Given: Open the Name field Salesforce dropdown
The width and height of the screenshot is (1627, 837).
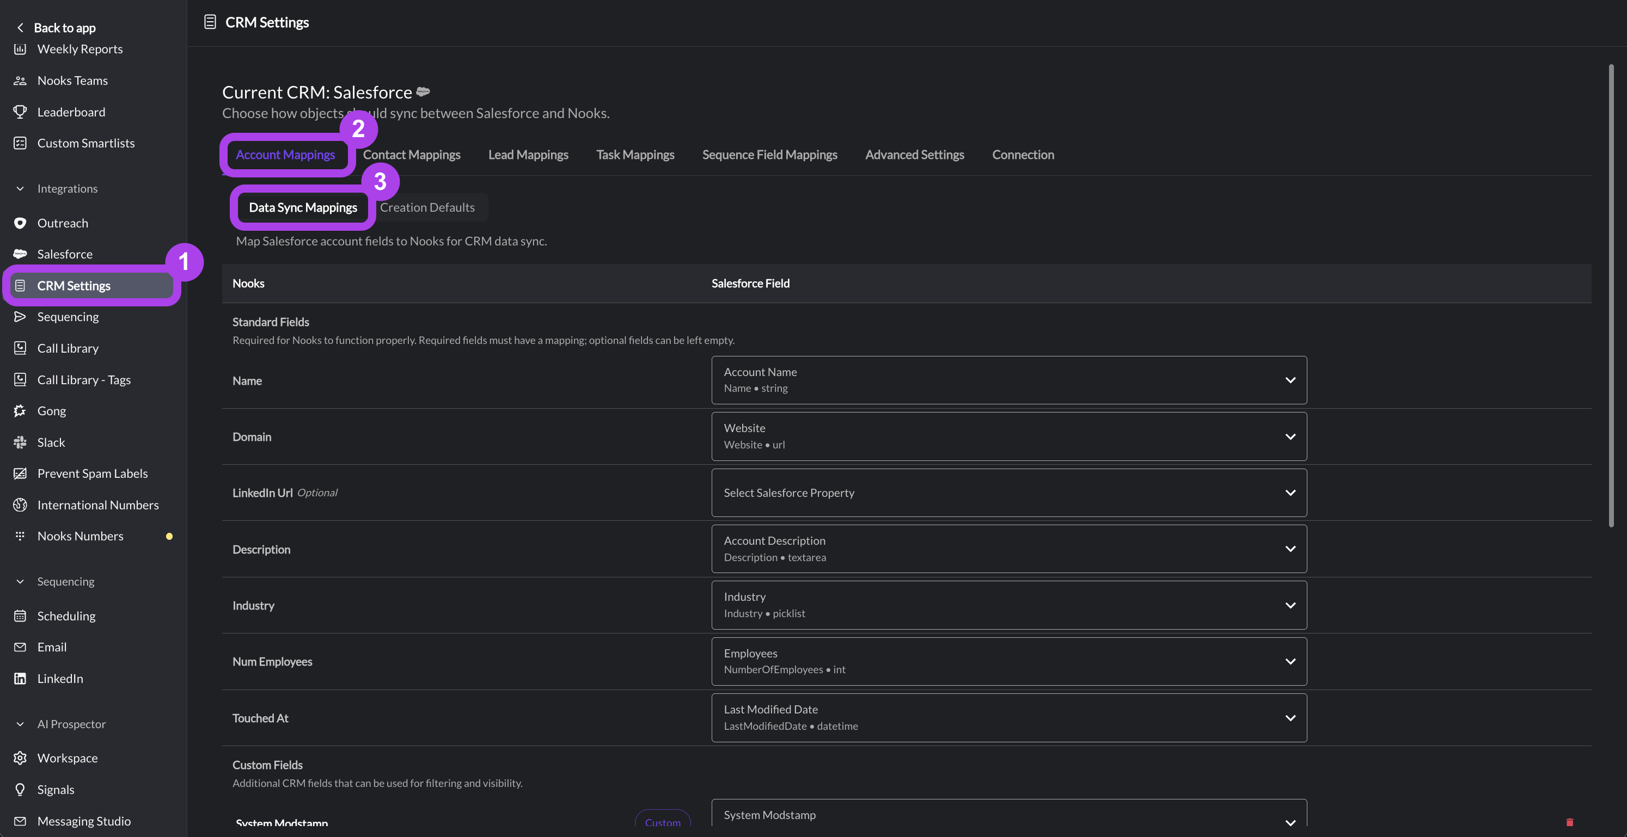Looking at the screenshot, I should (1008, 380).
